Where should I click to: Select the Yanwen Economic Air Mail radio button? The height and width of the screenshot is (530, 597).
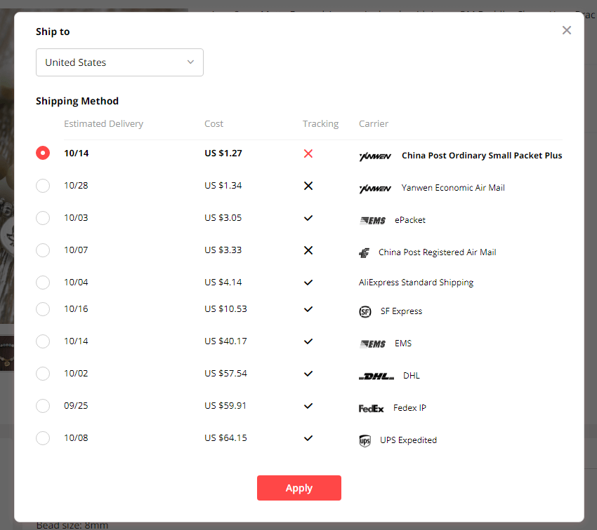click(x=43, y=186)
